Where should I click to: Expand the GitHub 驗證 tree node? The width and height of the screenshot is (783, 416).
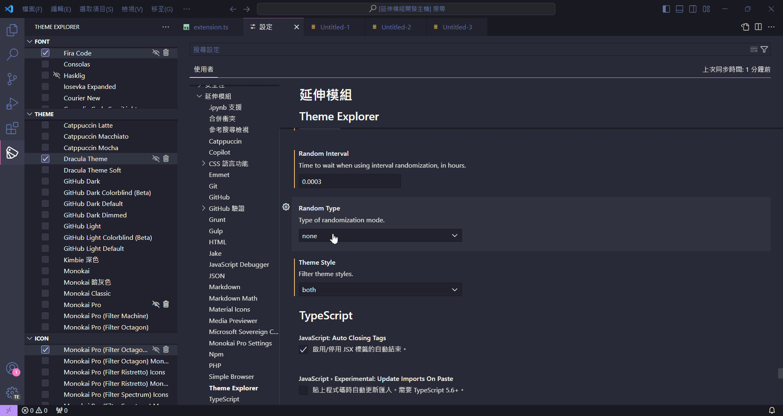tap(203, 208)
